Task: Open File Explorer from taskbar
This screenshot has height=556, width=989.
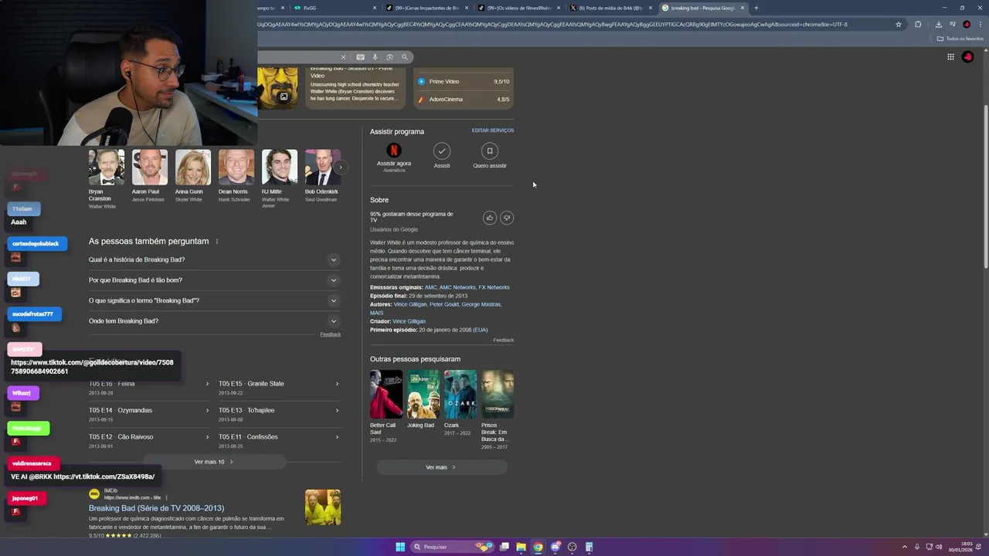Action: [521, 547]
